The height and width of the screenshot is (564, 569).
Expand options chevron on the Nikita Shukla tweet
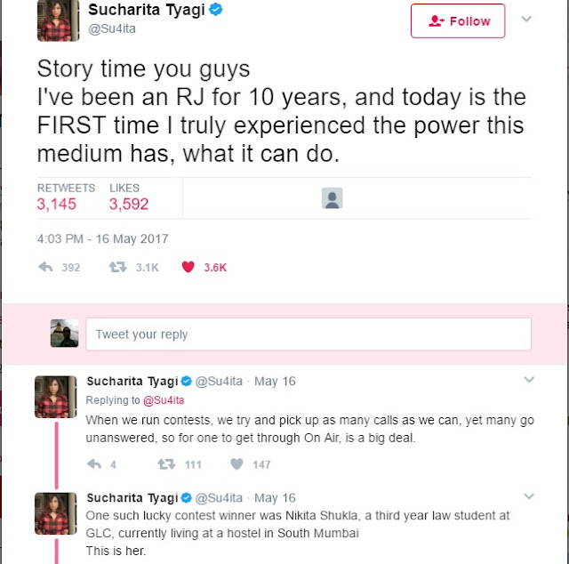pyautogui.click(x=529, y=496)
